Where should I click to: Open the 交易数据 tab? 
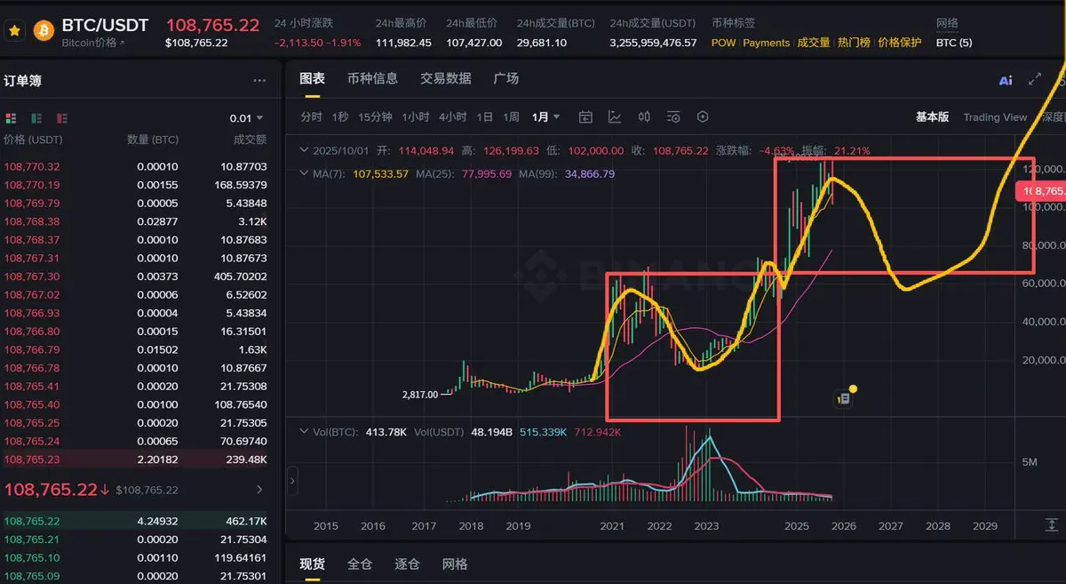tap(446, 78)
